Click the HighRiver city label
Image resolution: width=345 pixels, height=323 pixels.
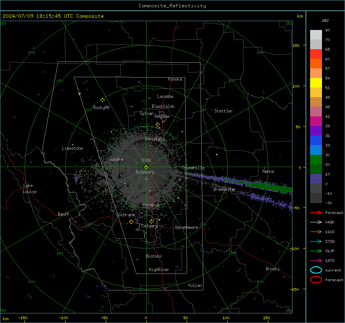coord(159,270)
